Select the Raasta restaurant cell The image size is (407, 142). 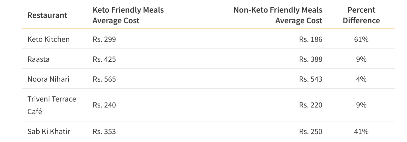point(38,59)
